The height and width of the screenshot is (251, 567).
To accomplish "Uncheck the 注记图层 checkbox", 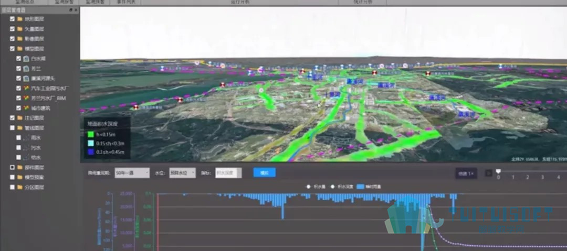I will [x=12, y=118].
